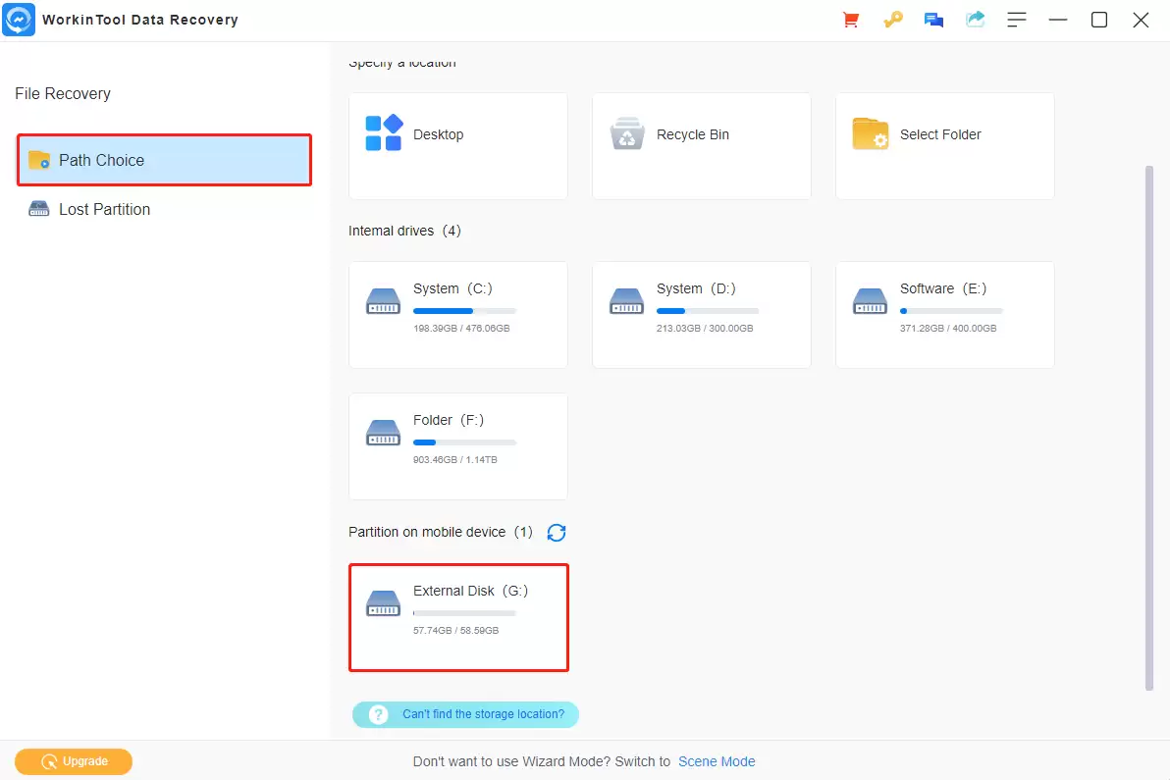Select External Disk (G:) partition
1170x780 pixels.
tap(457, 617)
